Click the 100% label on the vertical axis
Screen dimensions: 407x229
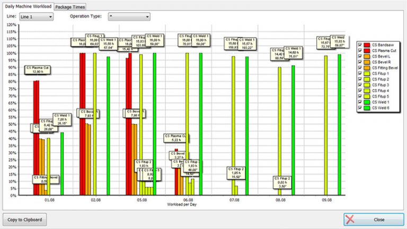12,53
